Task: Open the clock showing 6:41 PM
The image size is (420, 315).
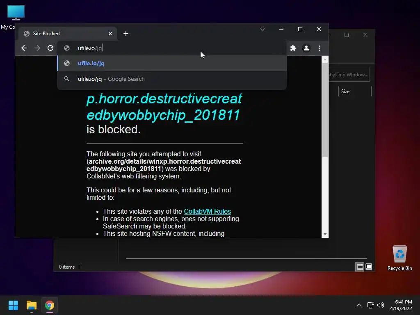Action: point(401,305)
